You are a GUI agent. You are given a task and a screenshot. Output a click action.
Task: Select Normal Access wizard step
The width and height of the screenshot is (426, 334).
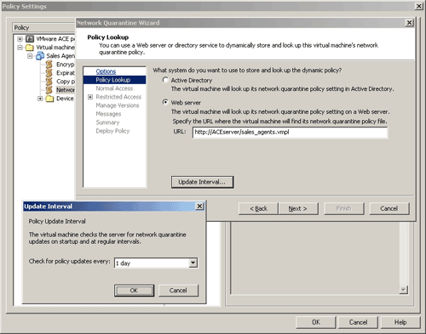click(114, 88)
